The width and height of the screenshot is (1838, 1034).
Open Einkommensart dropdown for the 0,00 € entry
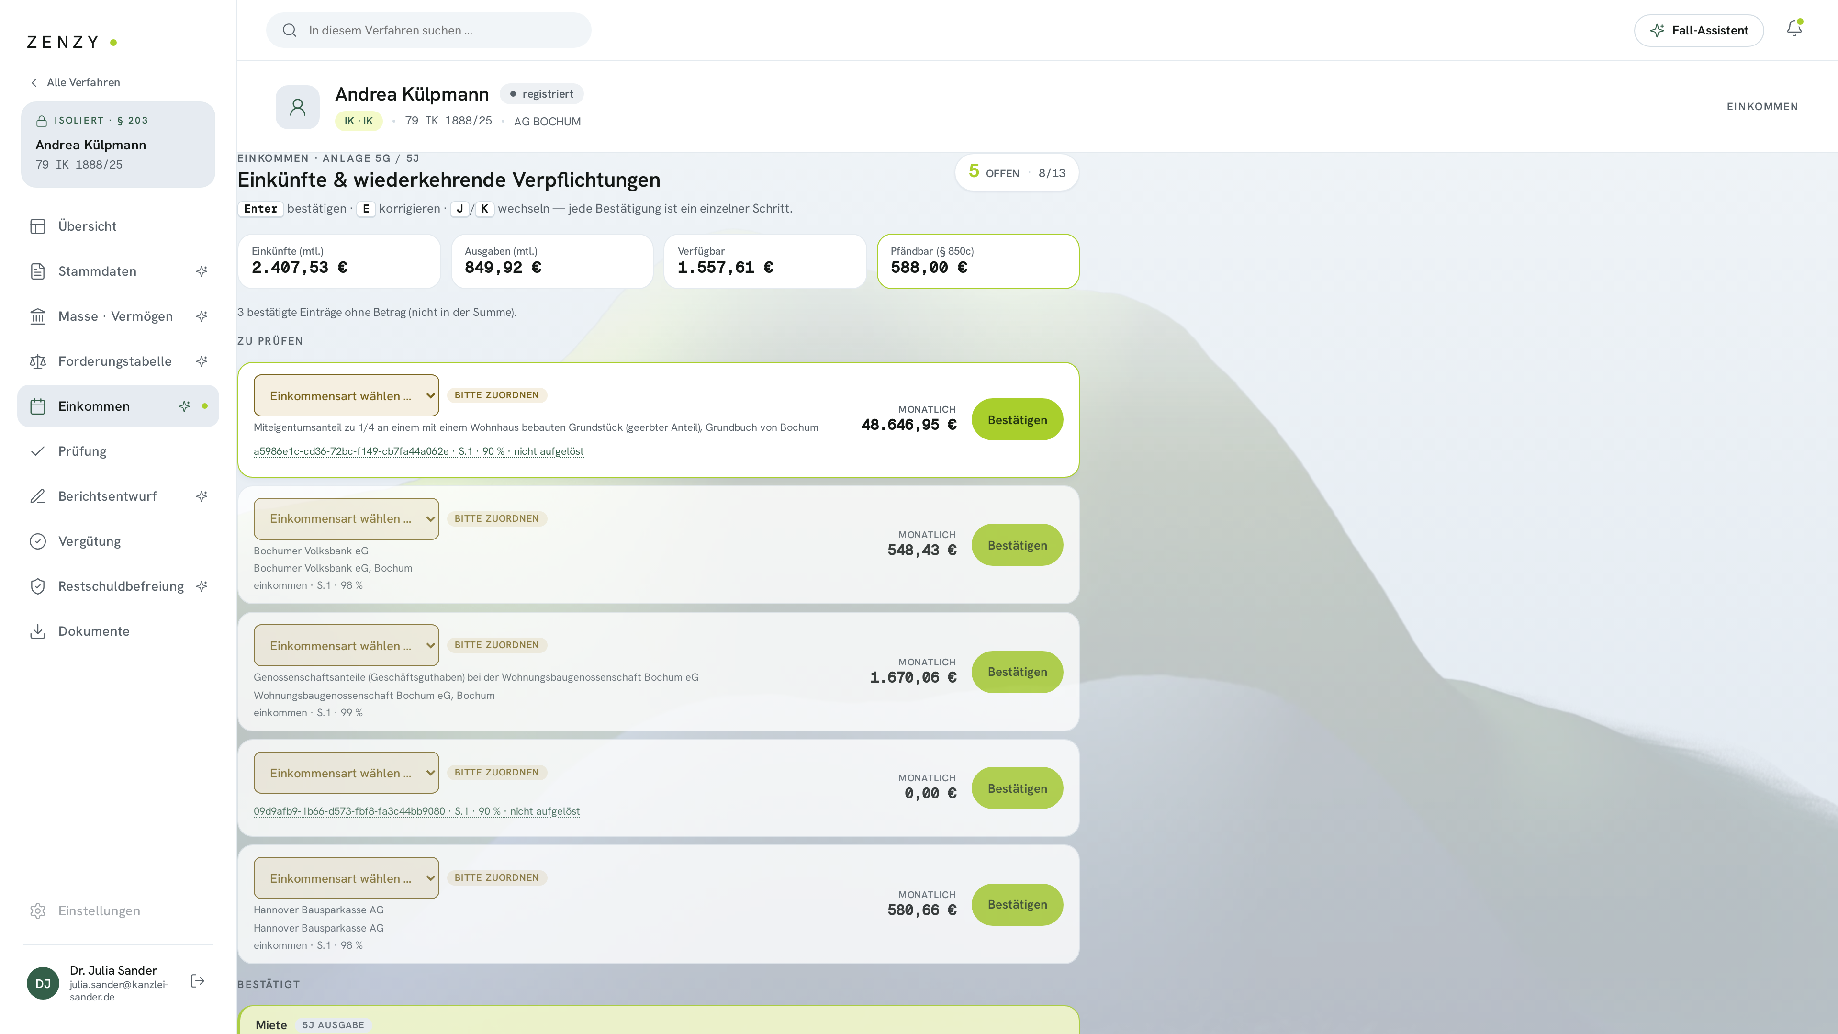346,773
